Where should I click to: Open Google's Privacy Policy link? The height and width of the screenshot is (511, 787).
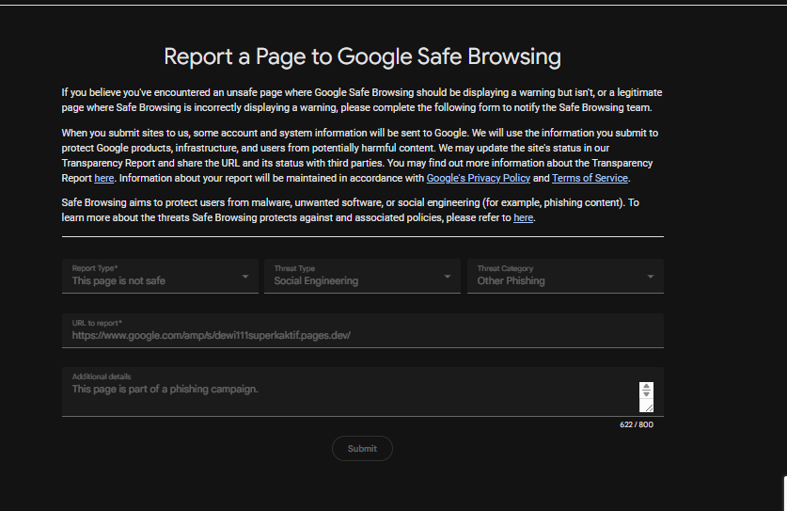point(478,178)
